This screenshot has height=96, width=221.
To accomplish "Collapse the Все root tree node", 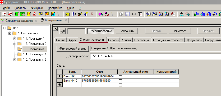I will (5, 28).
